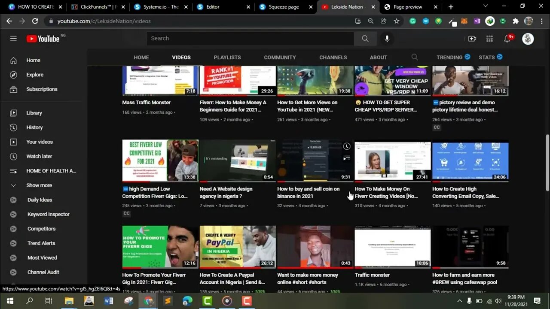The width and height of the screenshot is (550, 309).
Task: Open the YouTube guide hamburger menu
Action: [13, 39]
